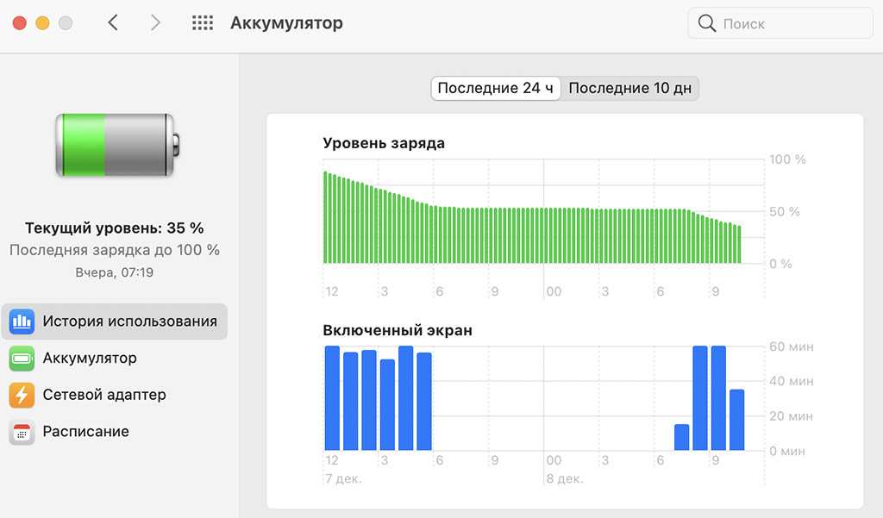The image size is (883, 518).
Task: Open the all-preferences grid icon
Action: pos(202,23)
